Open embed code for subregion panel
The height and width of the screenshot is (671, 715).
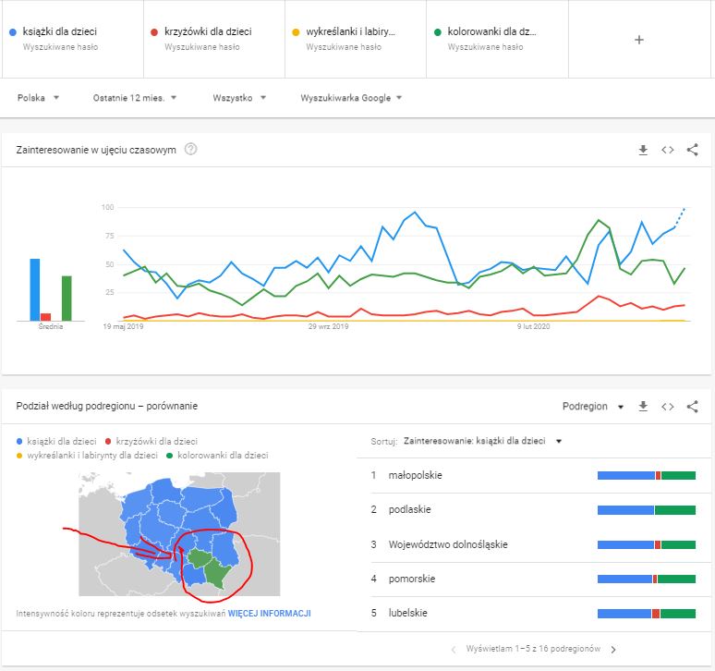[x=668, y=406]
